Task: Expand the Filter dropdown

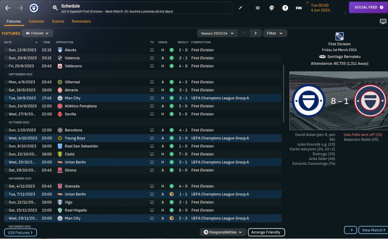Action: [x=275, y=33]
